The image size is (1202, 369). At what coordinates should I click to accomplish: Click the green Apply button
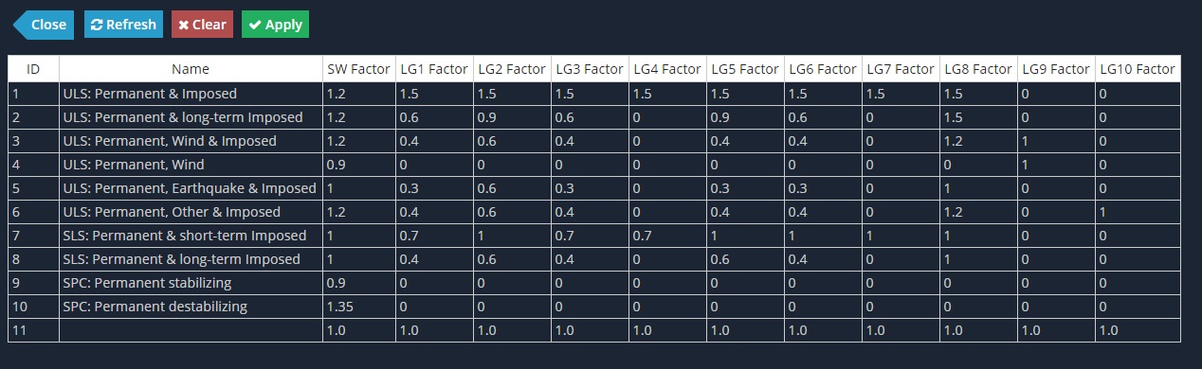tap(275, 25)
